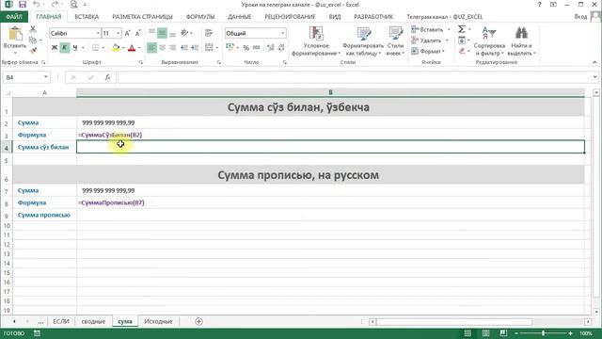Switch to ВСТАВКА ribbon tab
Image resolution: width=602 pixels, height=339 pixels.
87,17
